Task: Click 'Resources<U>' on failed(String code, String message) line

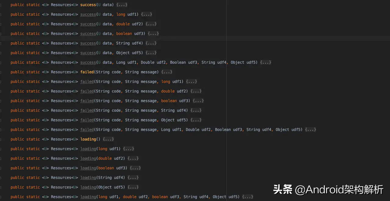Action: click(64, 72)
